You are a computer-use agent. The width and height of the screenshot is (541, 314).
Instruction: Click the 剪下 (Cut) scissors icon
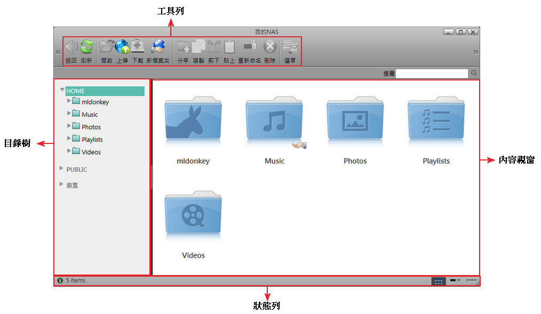click(214, 47)
